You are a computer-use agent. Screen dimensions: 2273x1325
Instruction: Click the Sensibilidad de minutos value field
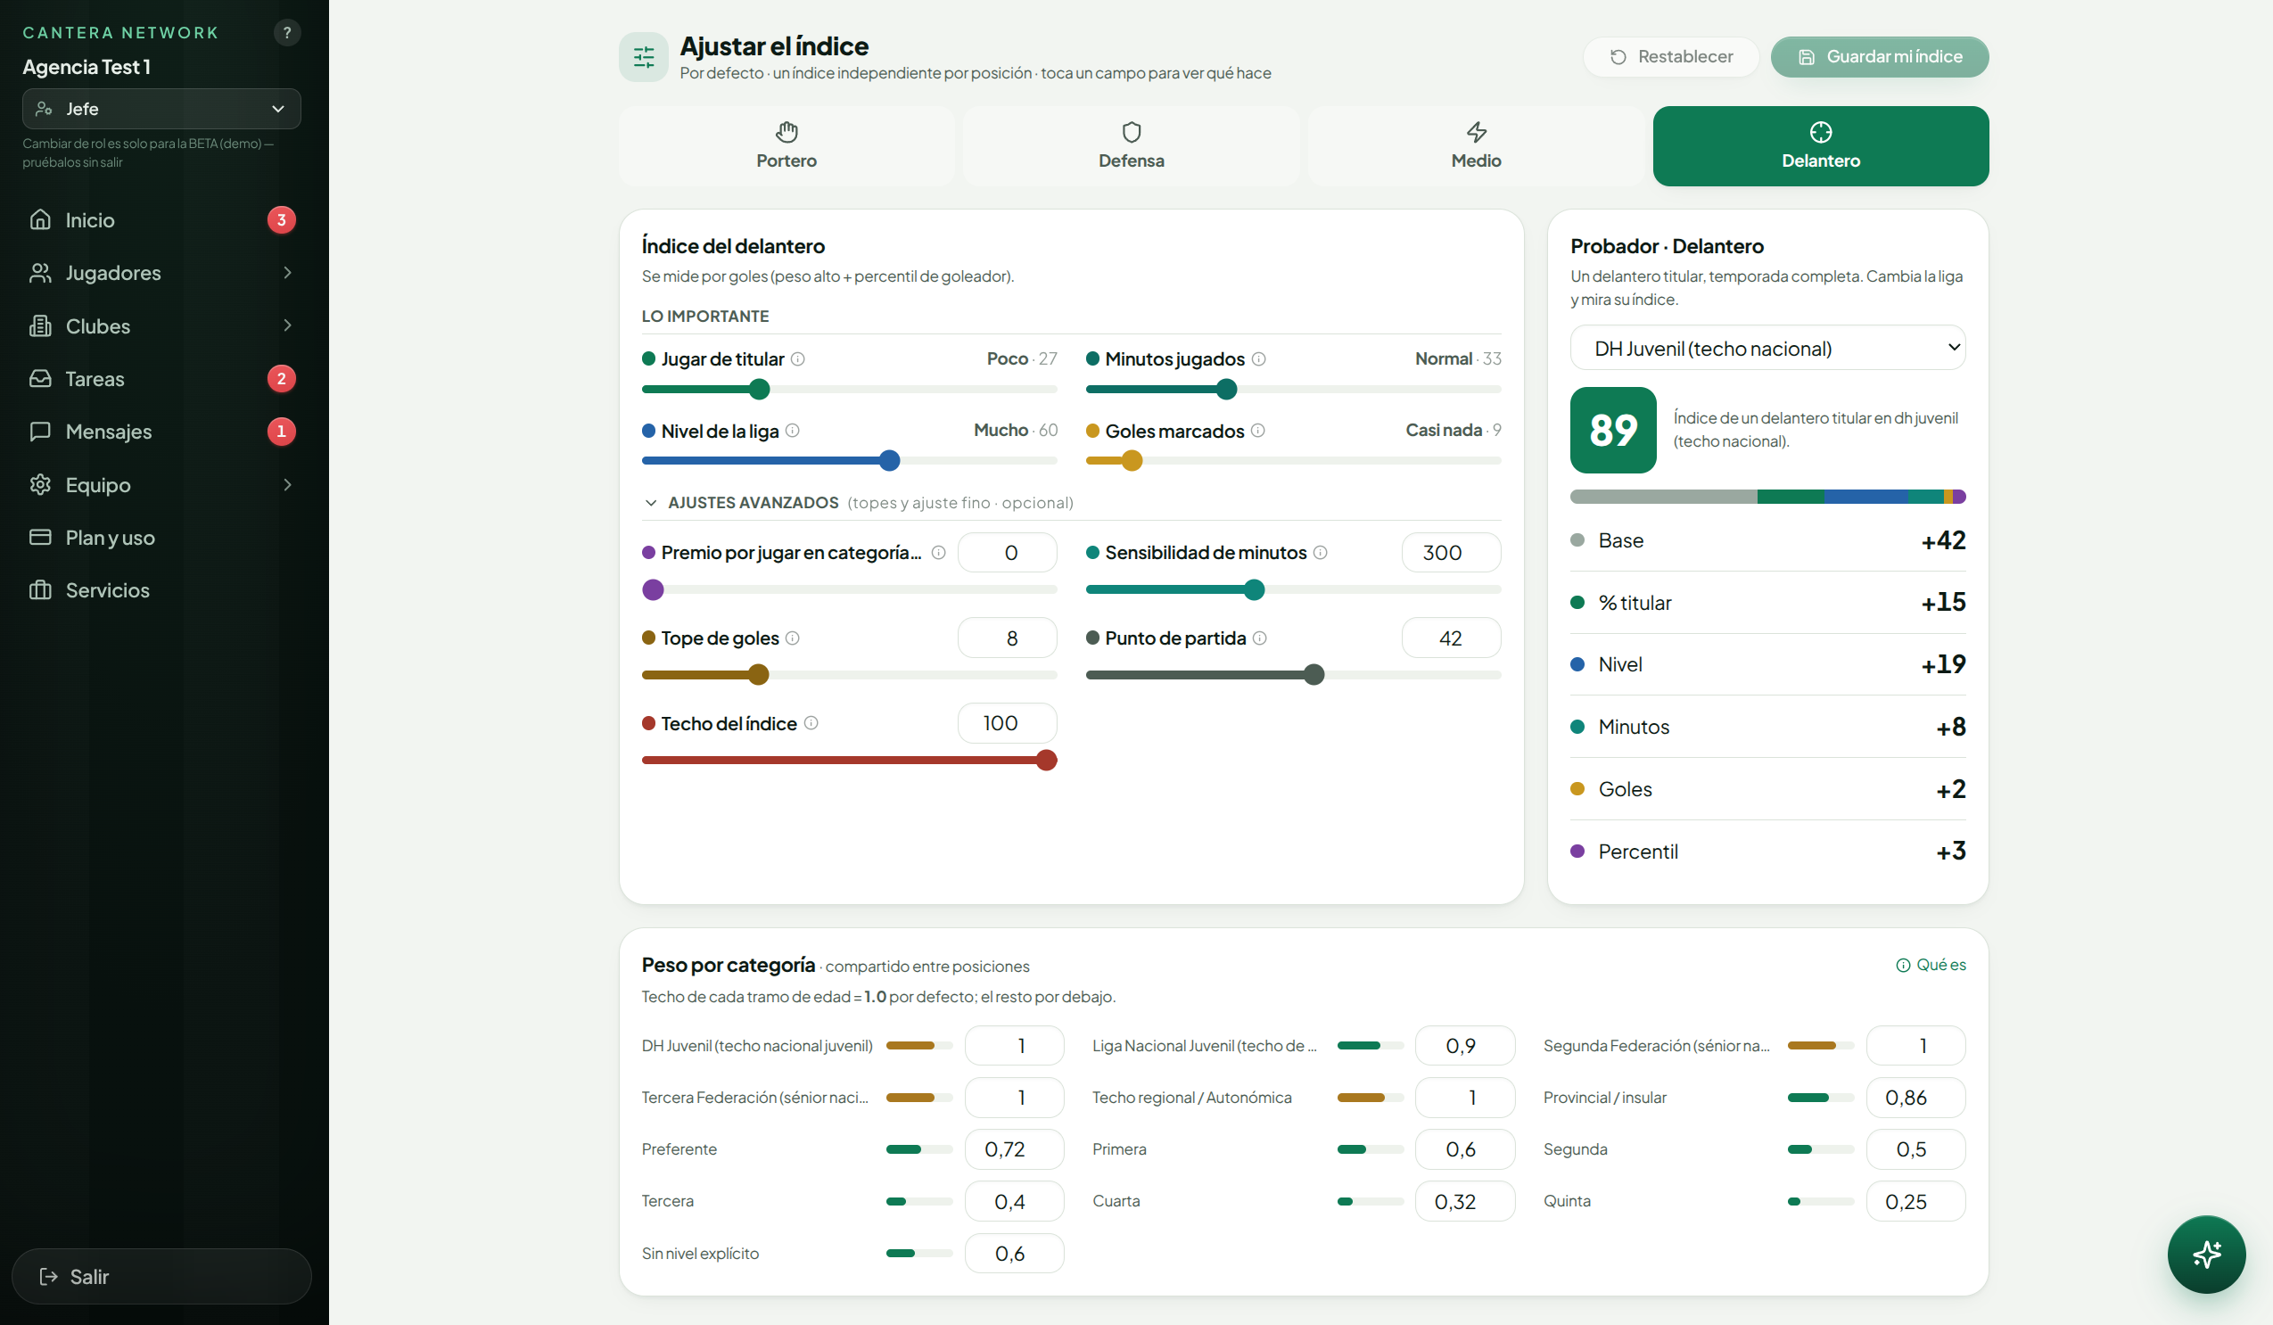(1452, 552)
